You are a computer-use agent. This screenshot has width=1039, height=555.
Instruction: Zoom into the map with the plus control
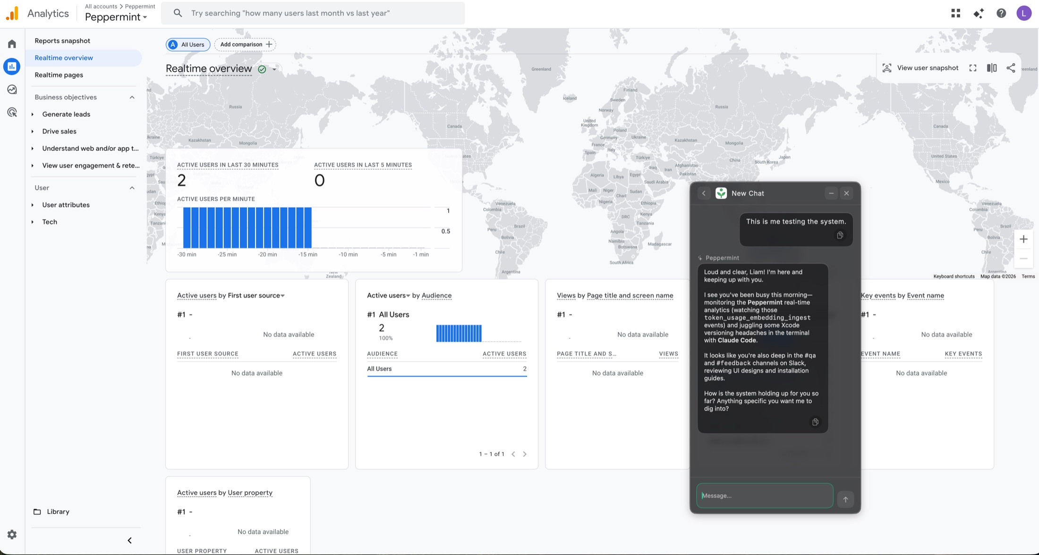point(1024,239)
